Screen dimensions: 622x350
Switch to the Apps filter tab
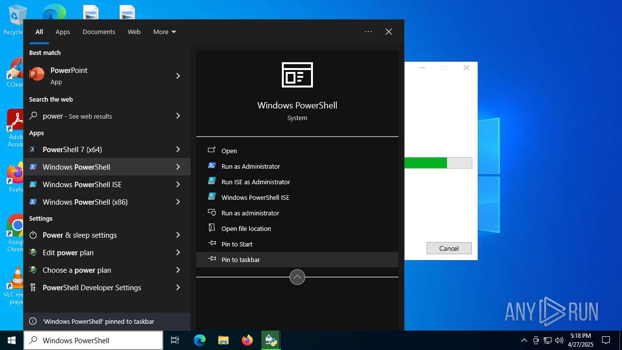coord(63,32)
